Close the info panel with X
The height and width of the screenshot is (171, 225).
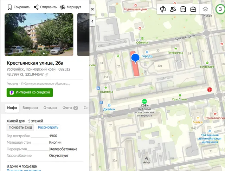pos(92,9)
